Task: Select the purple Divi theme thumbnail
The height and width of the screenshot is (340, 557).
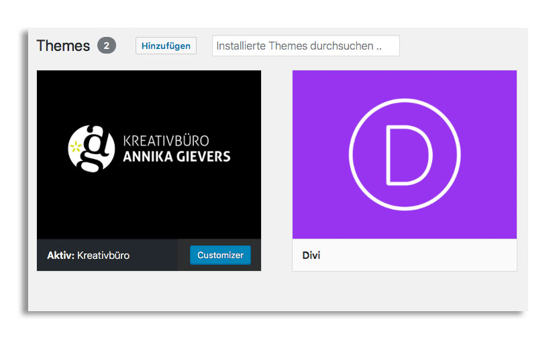Action: pos(405,155)
